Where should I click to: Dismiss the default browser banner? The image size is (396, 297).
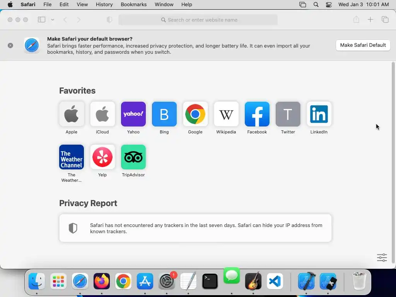click(10, 46)
